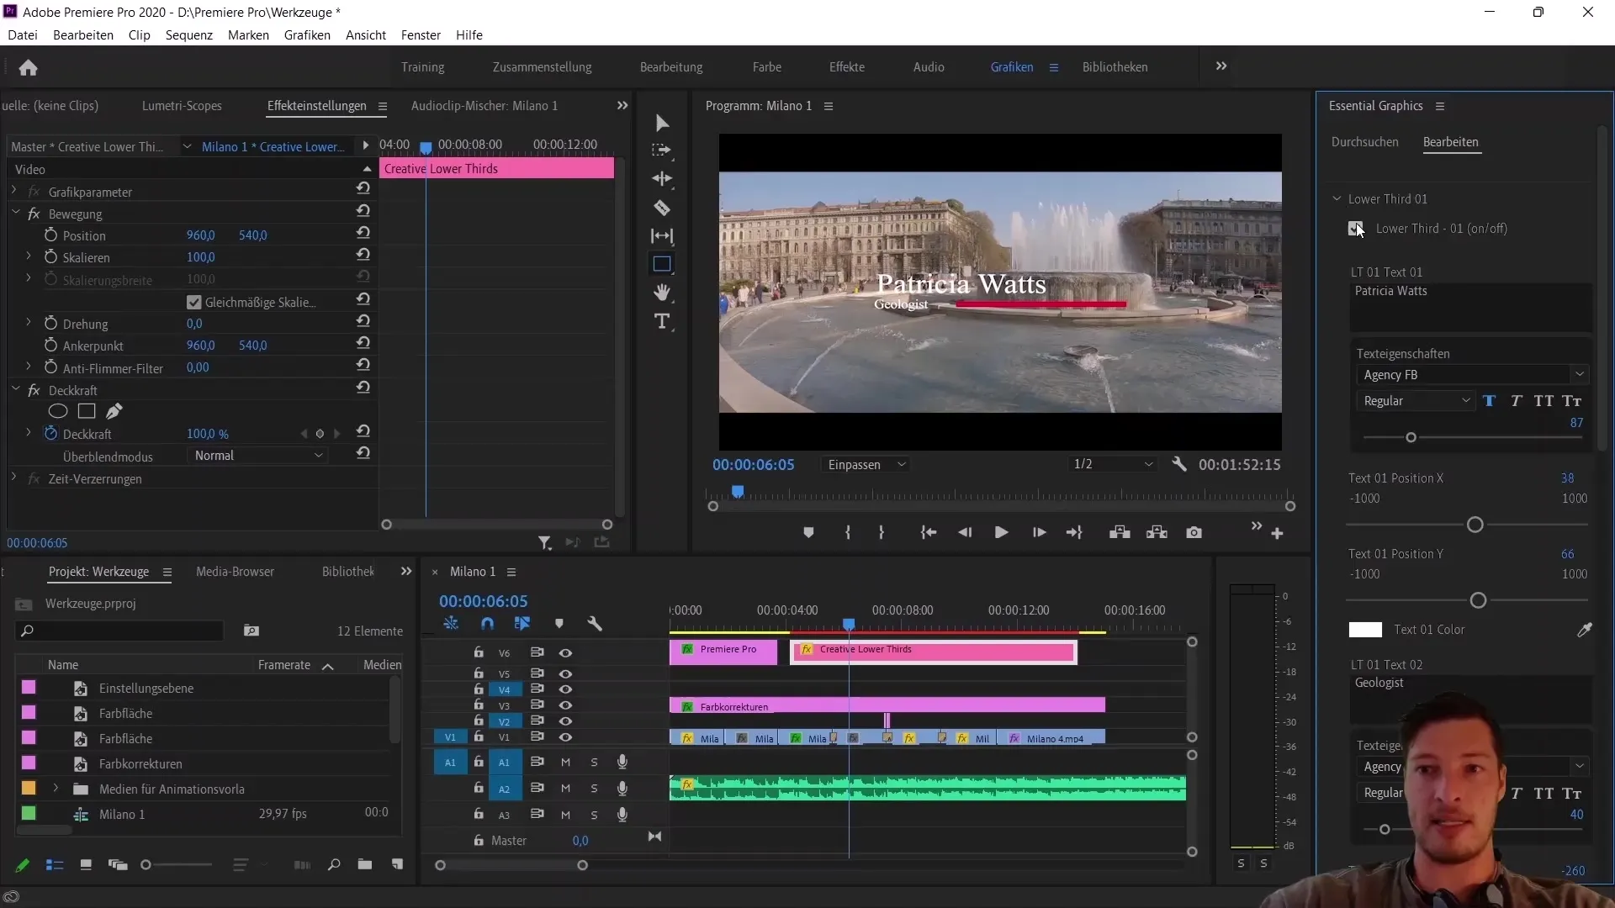Show more workspaces overflow chevrons
1615x908 pixels.
coord(1221,66)
